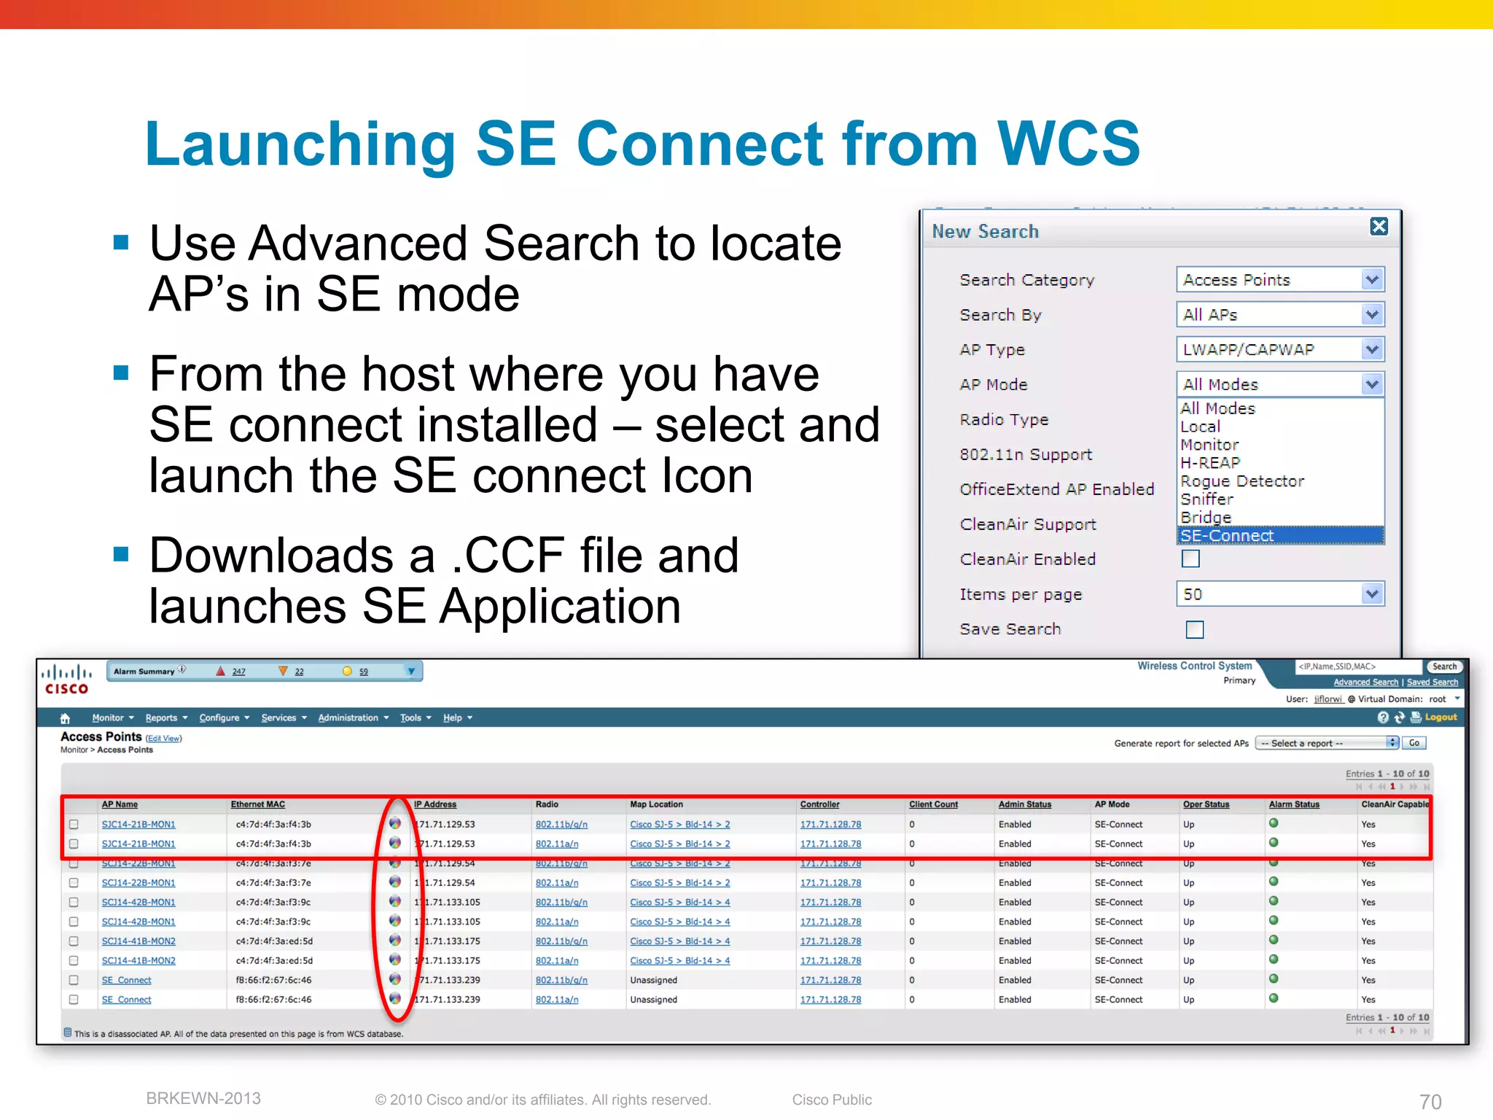The width and height of the screenshot is (1493, 1120).
Task: Open Saved Search link
Action: click(1432, 682)
